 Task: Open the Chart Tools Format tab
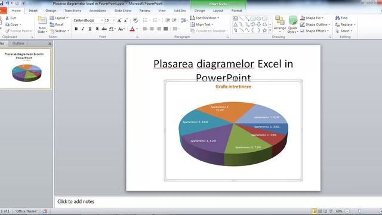237,11
